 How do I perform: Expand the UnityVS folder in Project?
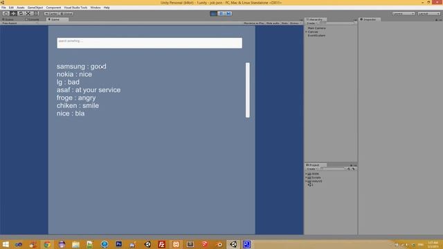(x=306, y=181)
